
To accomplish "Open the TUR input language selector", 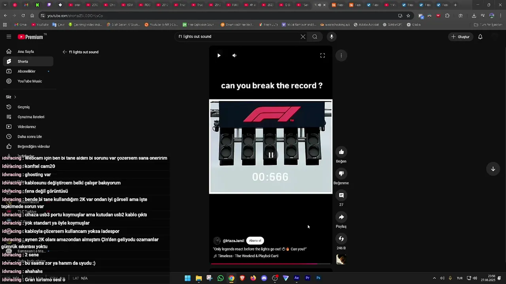I will [460, 278].
